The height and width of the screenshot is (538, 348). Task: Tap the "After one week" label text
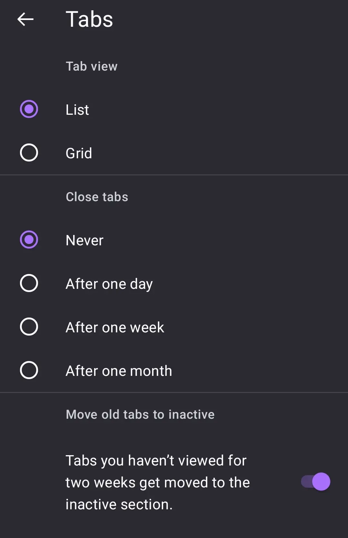coord(115,328)
